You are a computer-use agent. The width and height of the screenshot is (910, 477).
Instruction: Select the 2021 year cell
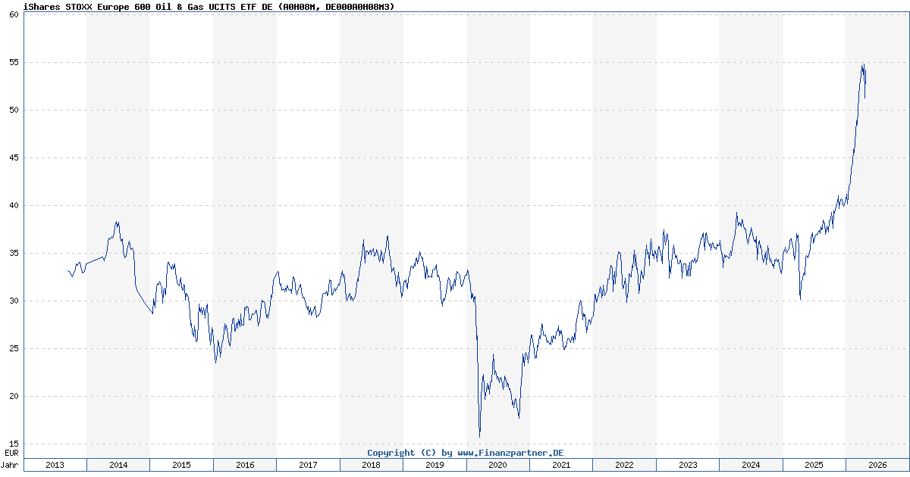point(560,466)
